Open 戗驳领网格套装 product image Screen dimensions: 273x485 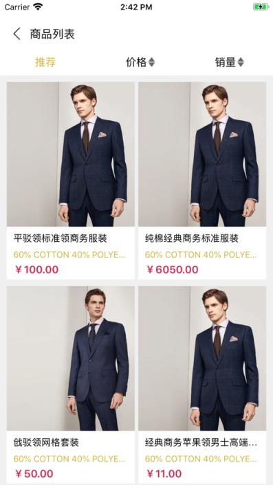click(x=71, y=358)
